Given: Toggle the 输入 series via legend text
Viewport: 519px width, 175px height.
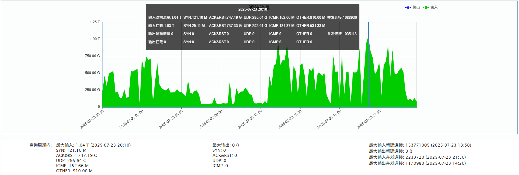Looking at the screenshot, I should tap(434, 7).
